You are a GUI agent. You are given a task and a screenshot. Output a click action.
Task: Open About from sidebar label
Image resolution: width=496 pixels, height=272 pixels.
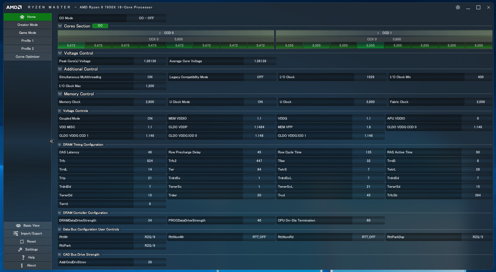point(31,265)
